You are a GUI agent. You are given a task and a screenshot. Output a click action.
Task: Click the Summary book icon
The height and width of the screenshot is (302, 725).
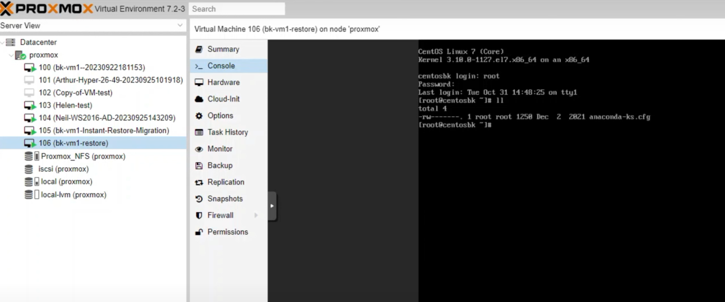(x=199, y=49)
